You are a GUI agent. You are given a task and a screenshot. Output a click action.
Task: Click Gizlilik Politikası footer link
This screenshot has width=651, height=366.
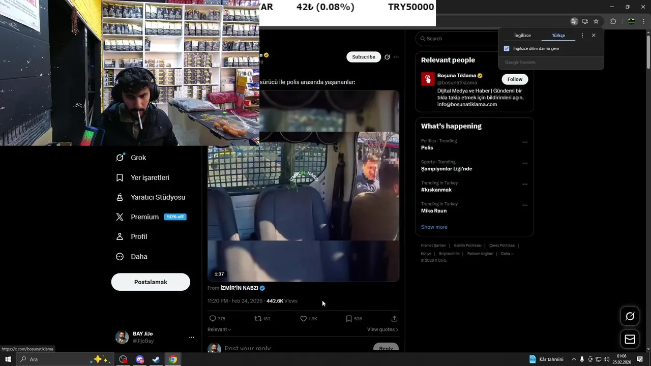pyautogui.click(x=467, y=246)
